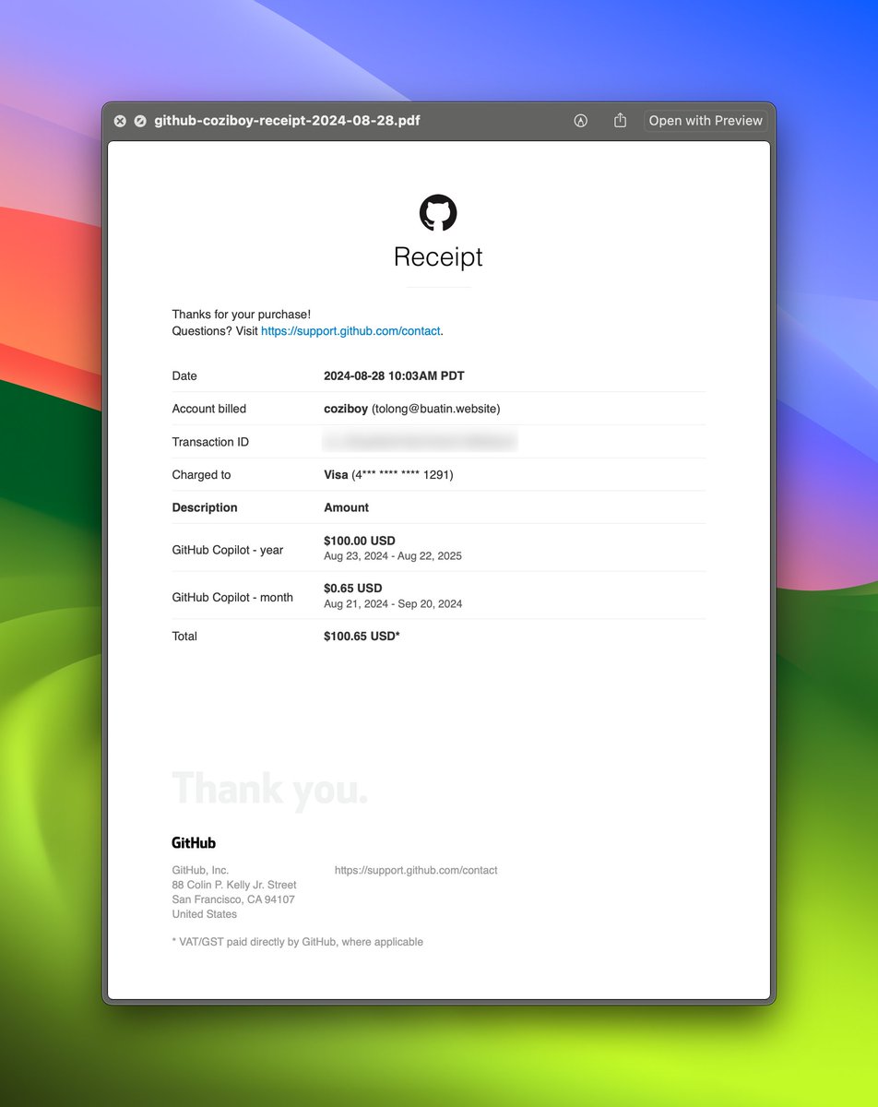This screenshot has height=1107, width=878.
Task: Click Aug 23, 2024 - Aug 22, 2025 period
Action: 393,556
